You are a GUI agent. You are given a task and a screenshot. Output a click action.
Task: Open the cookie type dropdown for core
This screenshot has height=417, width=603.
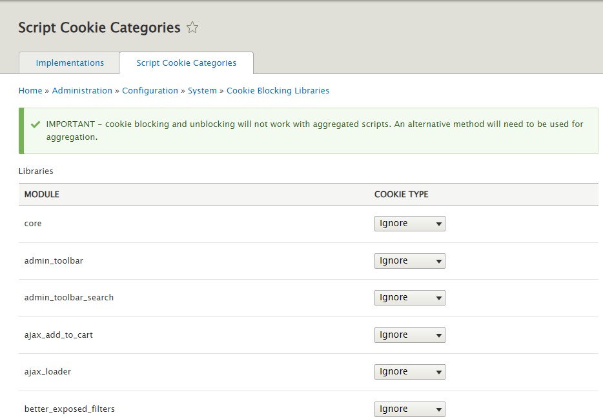409,223
